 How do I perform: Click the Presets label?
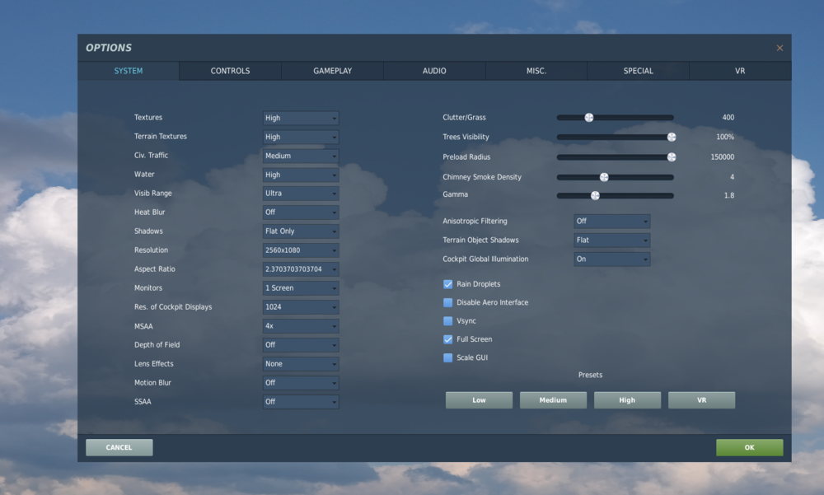click(x=590, y=376)
